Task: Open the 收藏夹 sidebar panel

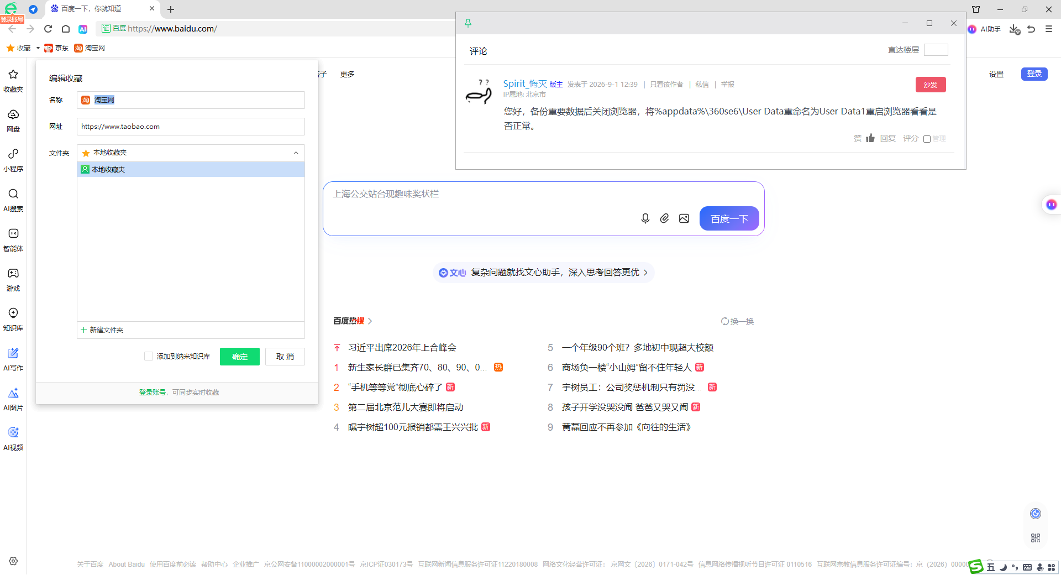Action: 13,80
